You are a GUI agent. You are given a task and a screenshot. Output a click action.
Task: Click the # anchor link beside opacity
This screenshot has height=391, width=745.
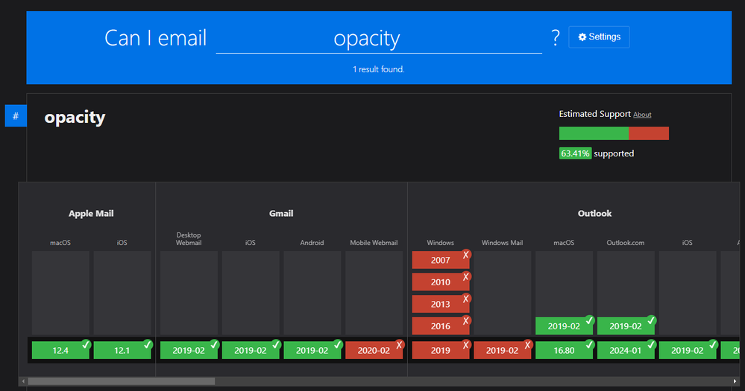16,115
